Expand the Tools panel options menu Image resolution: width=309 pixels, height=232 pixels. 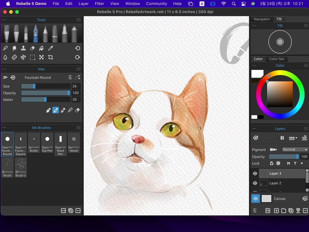pyautogui.click(x=79, y=20)
